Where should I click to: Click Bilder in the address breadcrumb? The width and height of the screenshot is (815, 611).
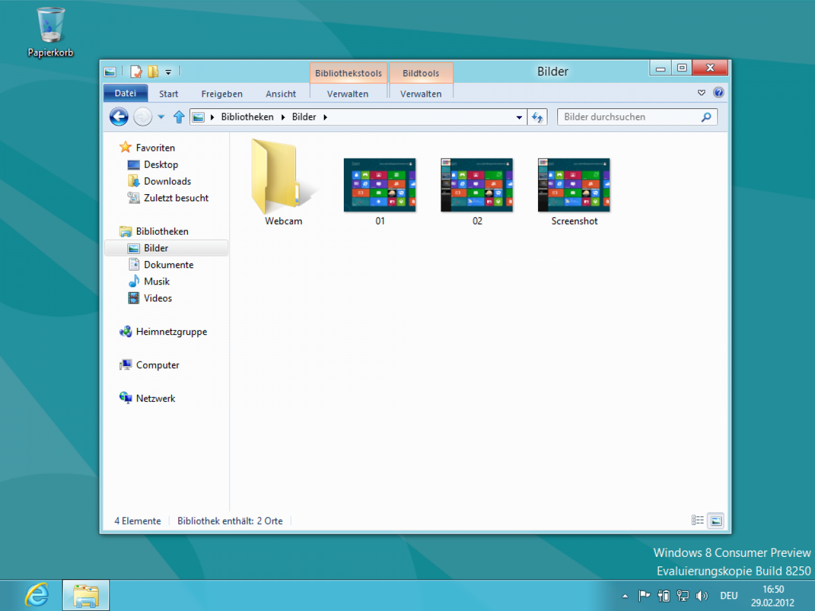tap(304, 117)
